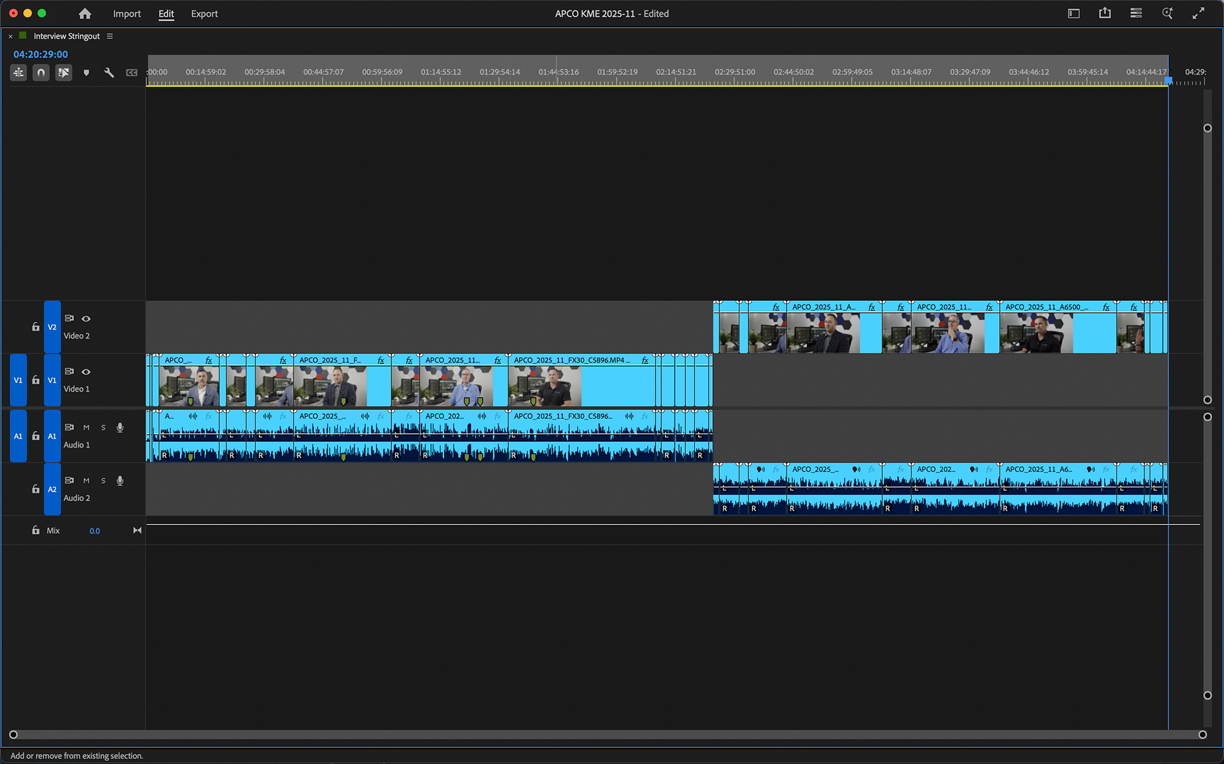Open timeline settings with the wrench icon
This screenshot has height=764, width=1224.
[x=108, y=72]
